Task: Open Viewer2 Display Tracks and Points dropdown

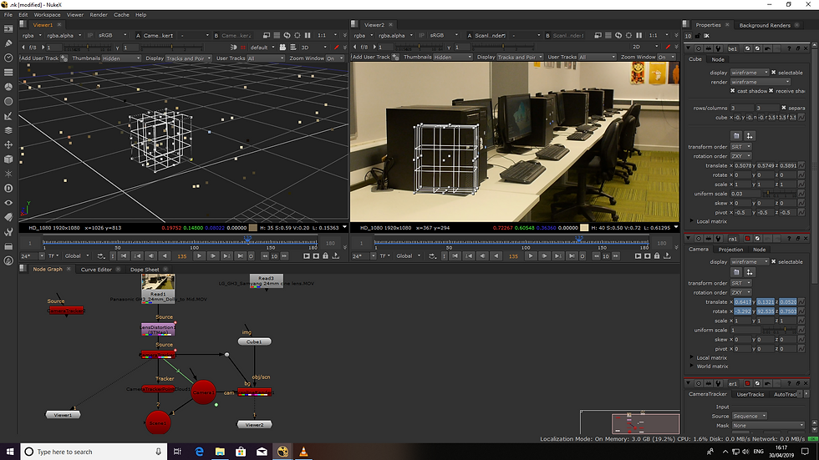Action: 520,57
